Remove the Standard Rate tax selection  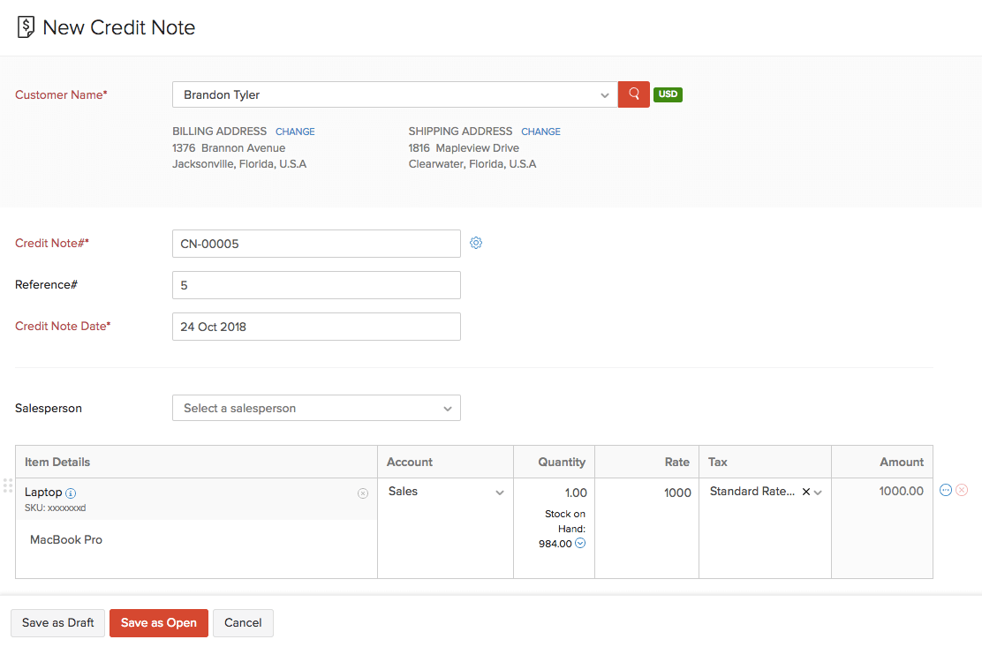[x=805, y=493]
